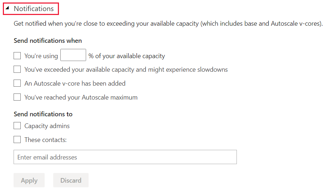
Task: Tick the Autoscale v-core added checkbox
Action: pos(17,83)
